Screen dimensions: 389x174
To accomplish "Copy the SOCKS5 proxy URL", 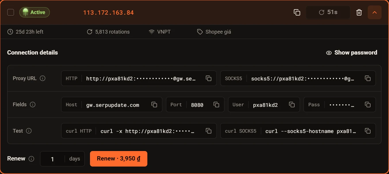I will point(368,78).
